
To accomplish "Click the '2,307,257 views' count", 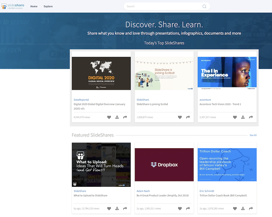I will (x=208, y=117).
